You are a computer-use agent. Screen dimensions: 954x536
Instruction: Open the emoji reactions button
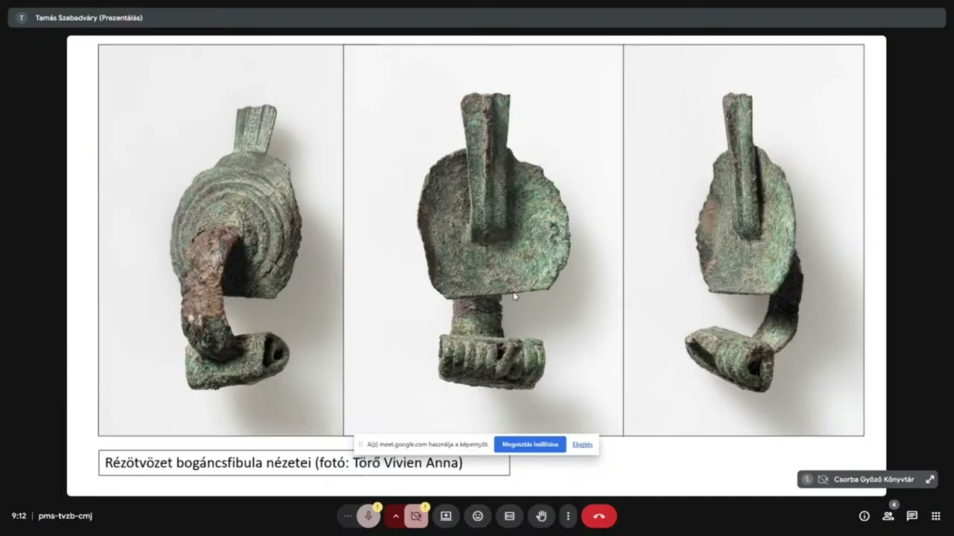[478, 516]
